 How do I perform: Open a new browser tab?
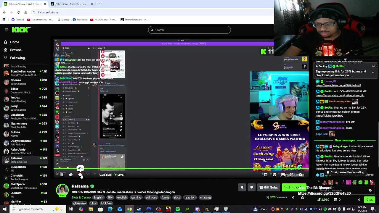(99, 4)
